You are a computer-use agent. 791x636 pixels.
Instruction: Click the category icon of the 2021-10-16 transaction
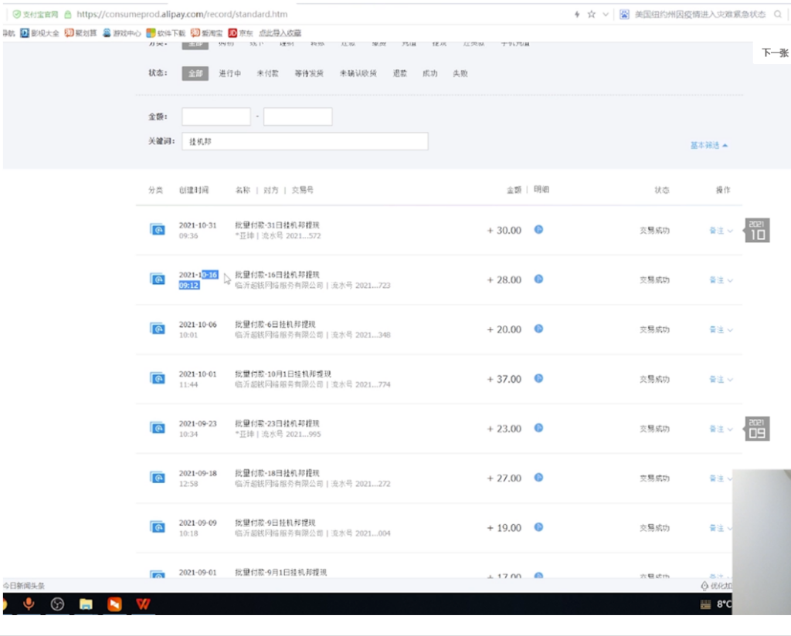158,279
